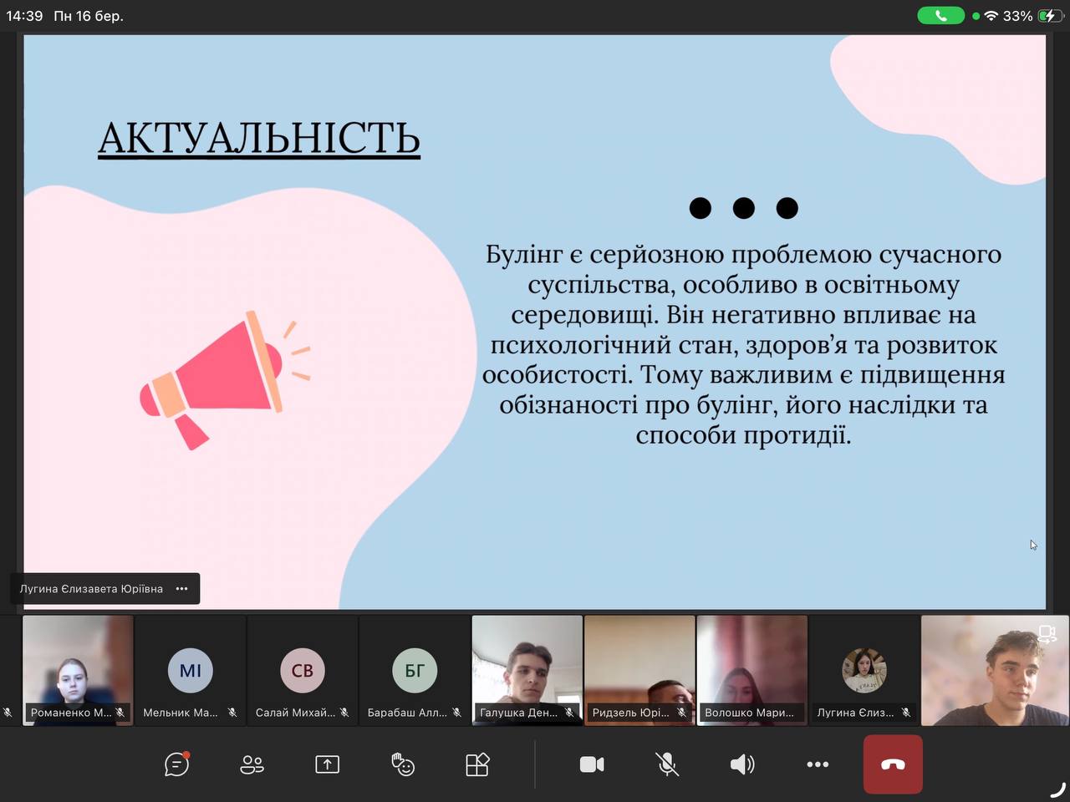Tap the СВ avatar of Салай Михай...
Screen dimensions: 1070x802
click(x=303, y=670)
